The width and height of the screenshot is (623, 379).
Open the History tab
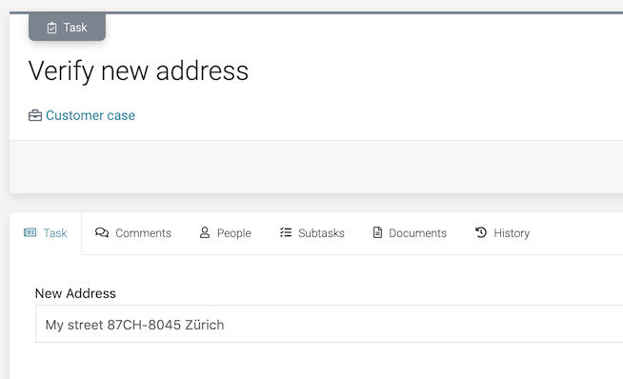click(502, 233)
